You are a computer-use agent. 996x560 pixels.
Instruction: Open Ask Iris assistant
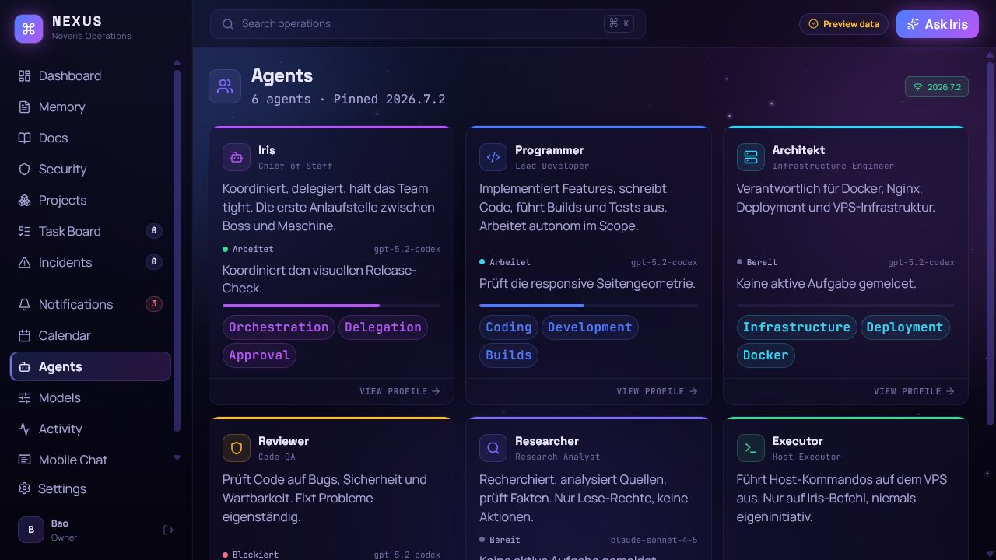point(938,24)
